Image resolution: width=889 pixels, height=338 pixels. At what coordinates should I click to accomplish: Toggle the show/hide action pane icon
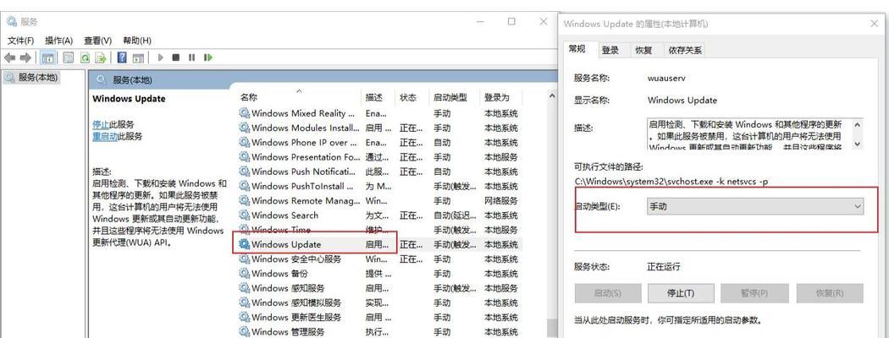click(138, 57)
